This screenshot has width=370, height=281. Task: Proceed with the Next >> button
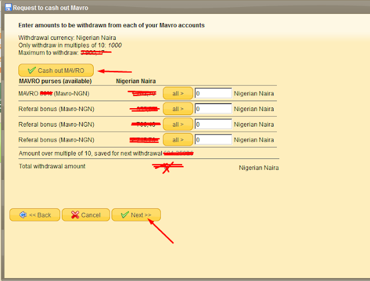136,215
